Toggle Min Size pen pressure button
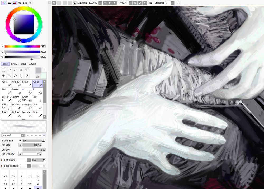The image size is (264, 189). 20,145
